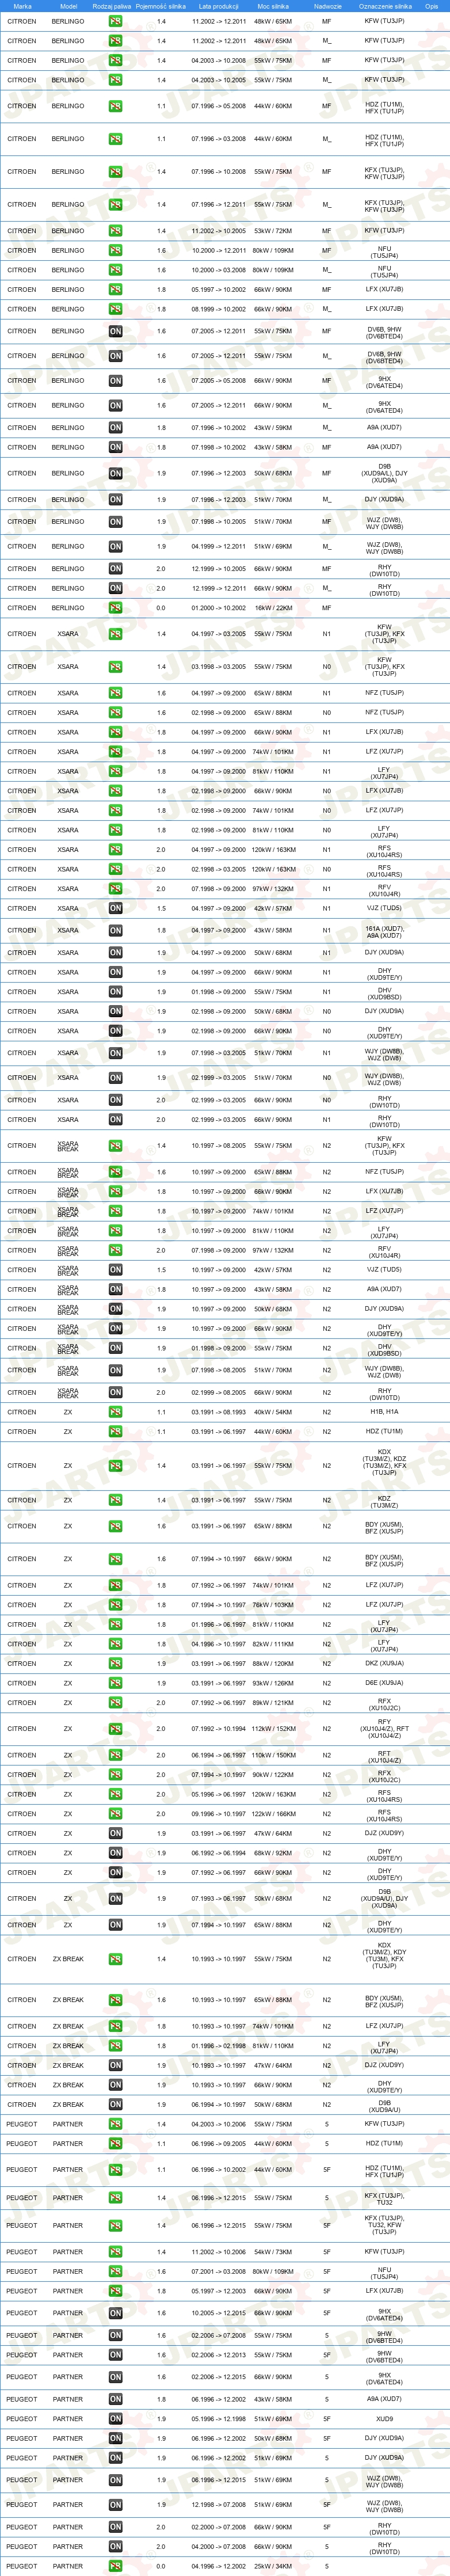The height and width of the screenshot is (2576, 450).
Task: Click PB icon in ZX Break 1.6 BDY row
Action: [116, 2000]
